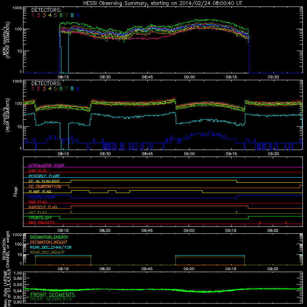Image resolution: width=307 pixels, height=307 pixels.
Task: Select dark green detector 7 in the rear segments legend
Action: (66, 89)
